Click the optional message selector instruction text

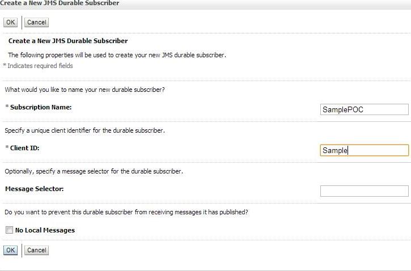pyautogui.click(x=94, y=171)
